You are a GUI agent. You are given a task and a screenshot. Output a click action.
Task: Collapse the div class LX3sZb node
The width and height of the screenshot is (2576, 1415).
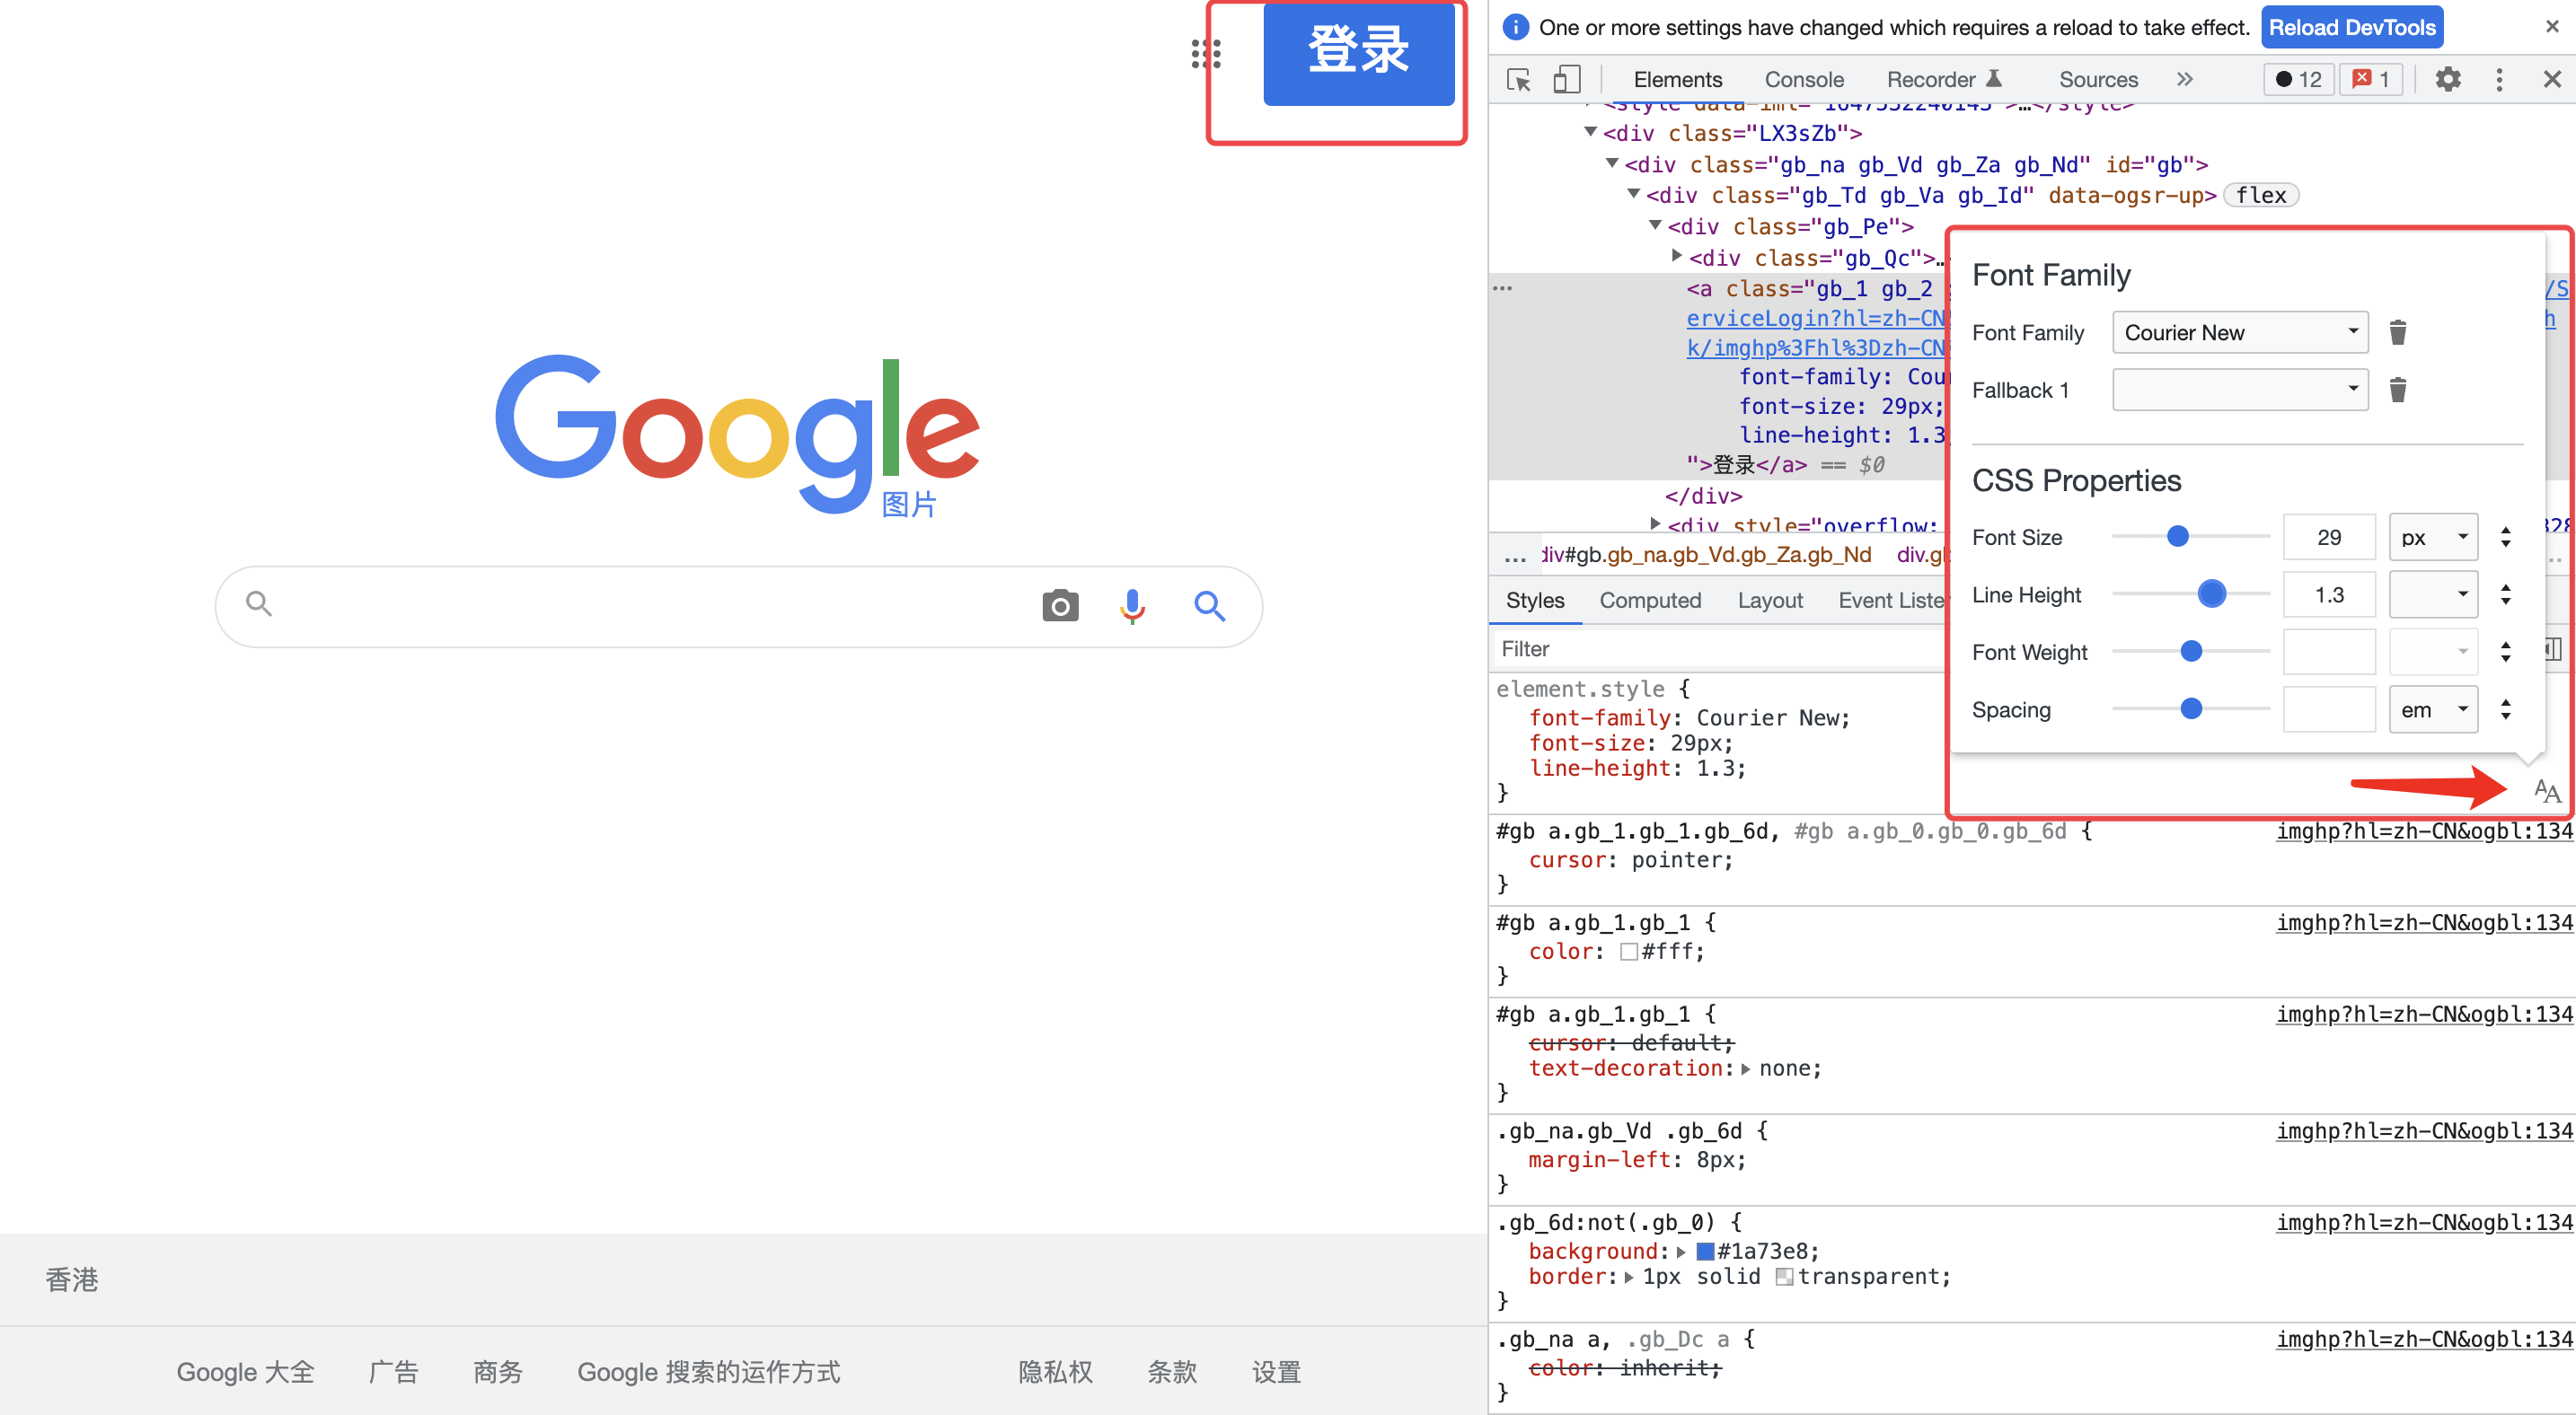point(1590,132)
